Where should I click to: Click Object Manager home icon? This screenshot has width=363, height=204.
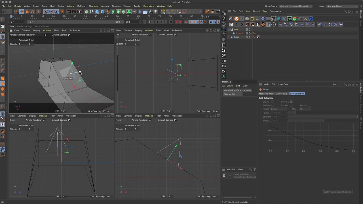pyautogui.click(x=349, y=11)
